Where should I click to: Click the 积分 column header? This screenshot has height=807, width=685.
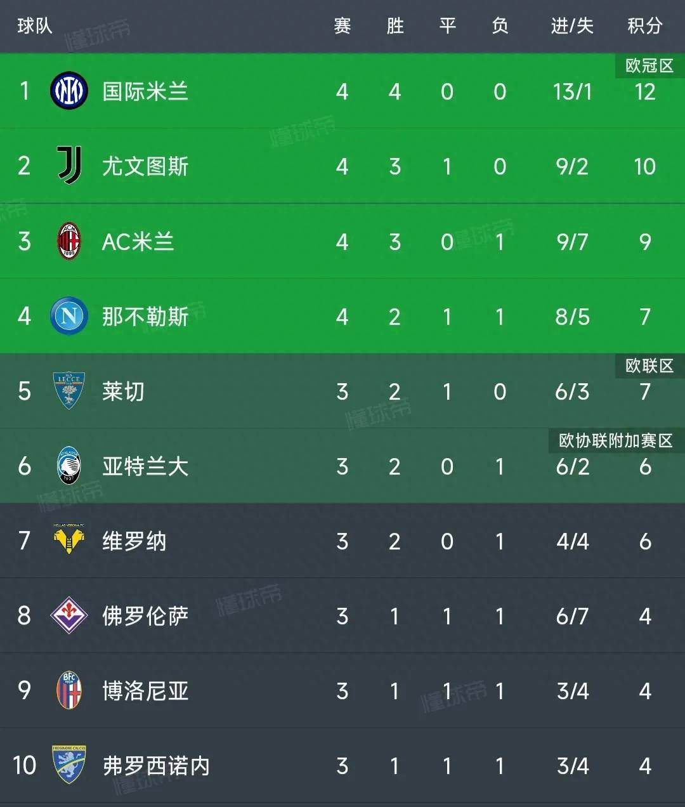tap(645, 26)
